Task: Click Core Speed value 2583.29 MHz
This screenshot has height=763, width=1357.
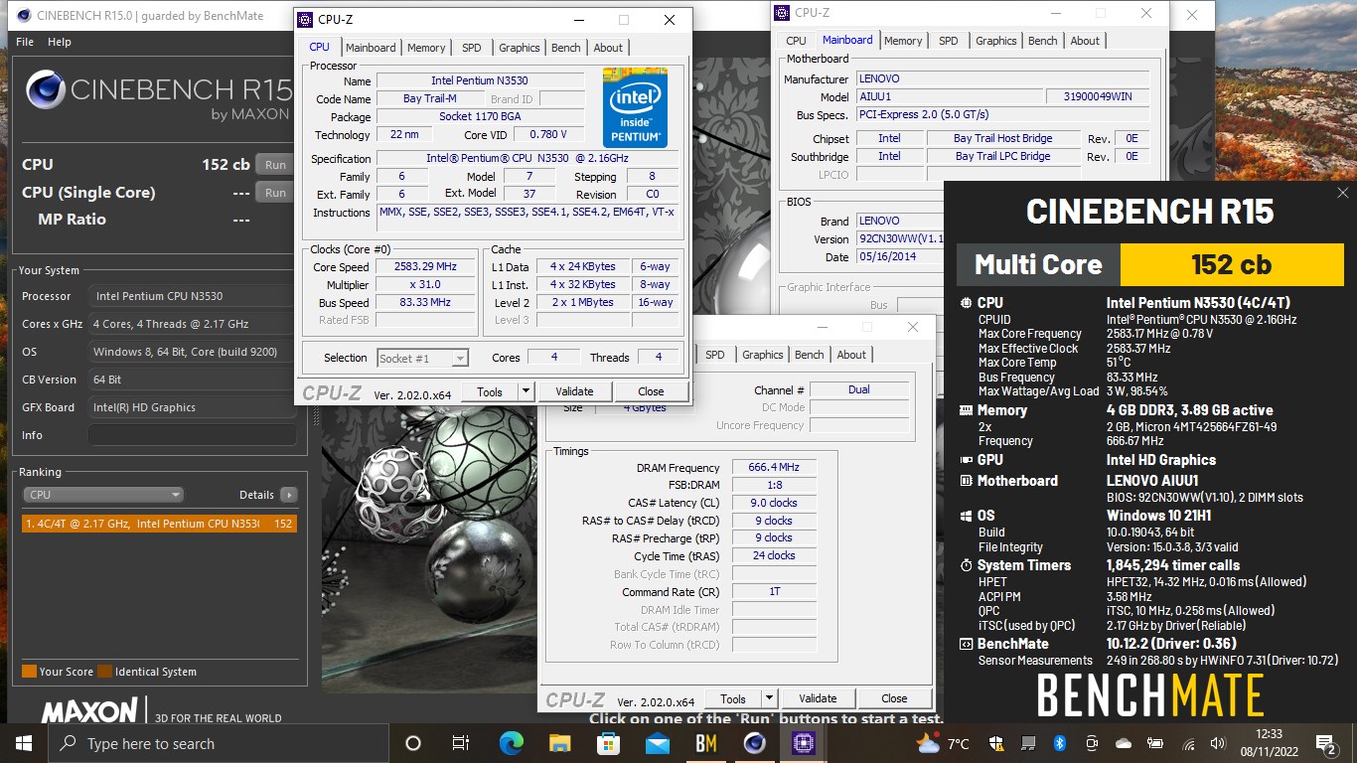Action: [x=426, y=267]
